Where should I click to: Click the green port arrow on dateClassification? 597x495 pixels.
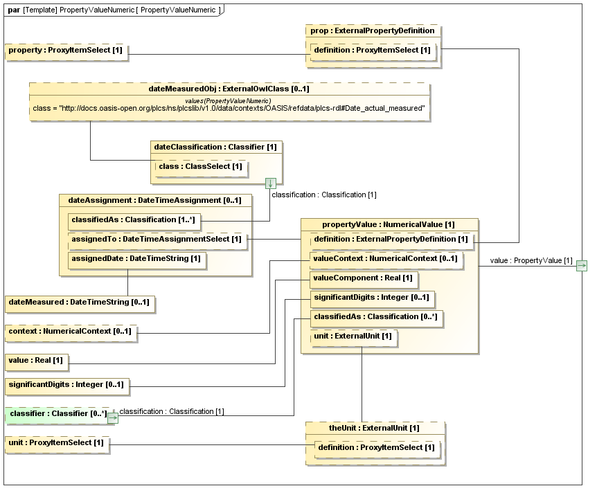tap(271, 183)
